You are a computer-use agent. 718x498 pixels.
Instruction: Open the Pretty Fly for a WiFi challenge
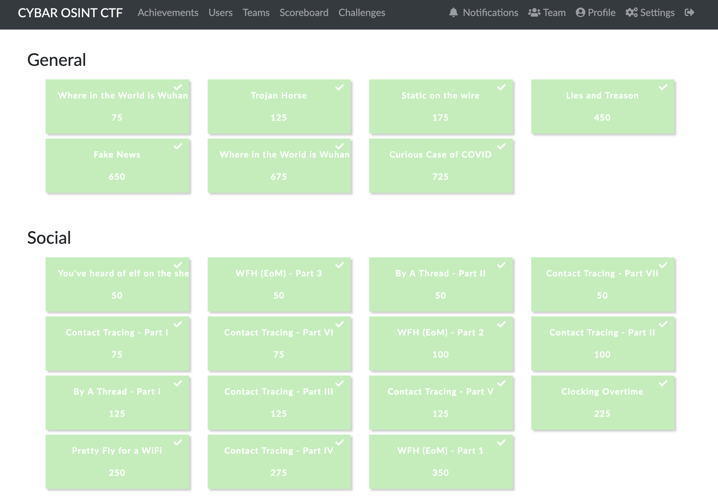[x=117, y=462]
